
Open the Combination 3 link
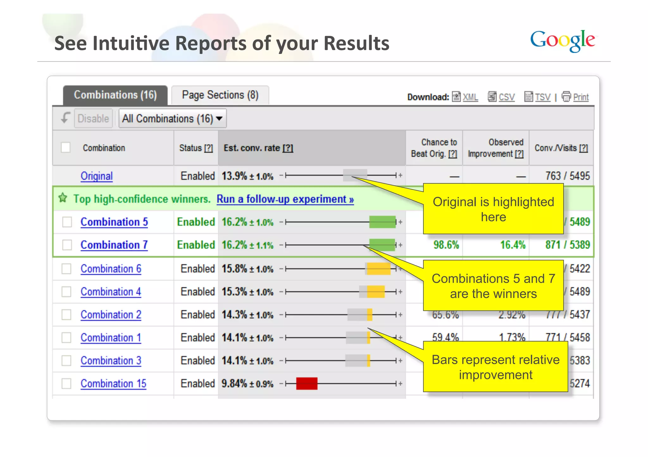111,360
